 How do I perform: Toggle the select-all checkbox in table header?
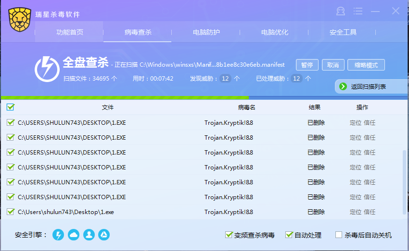(x=11, y=107)
